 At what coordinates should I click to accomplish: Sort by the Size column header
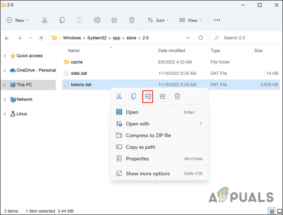pos(258,51)
